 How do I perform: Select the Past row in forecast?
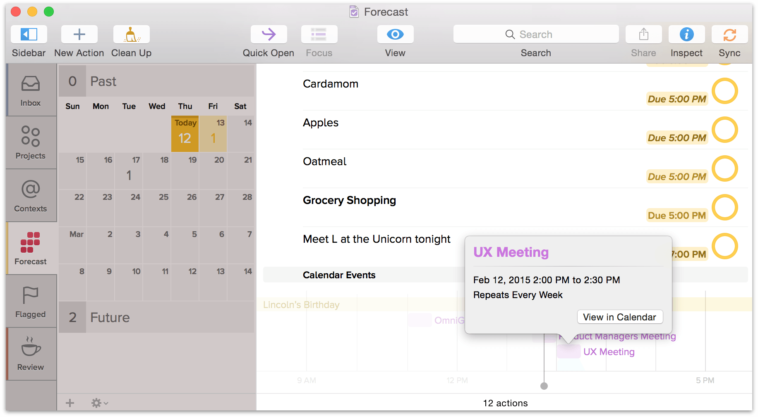point(156,81)
